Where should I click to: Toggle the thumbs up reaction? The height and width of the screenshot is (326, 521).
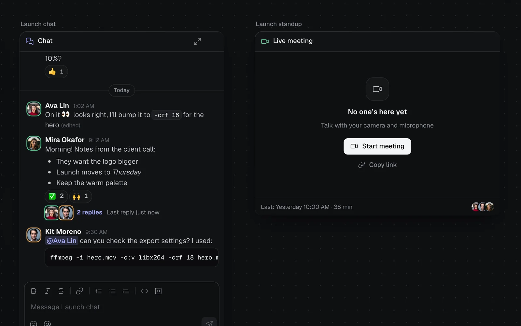click(x=56, y=72)
